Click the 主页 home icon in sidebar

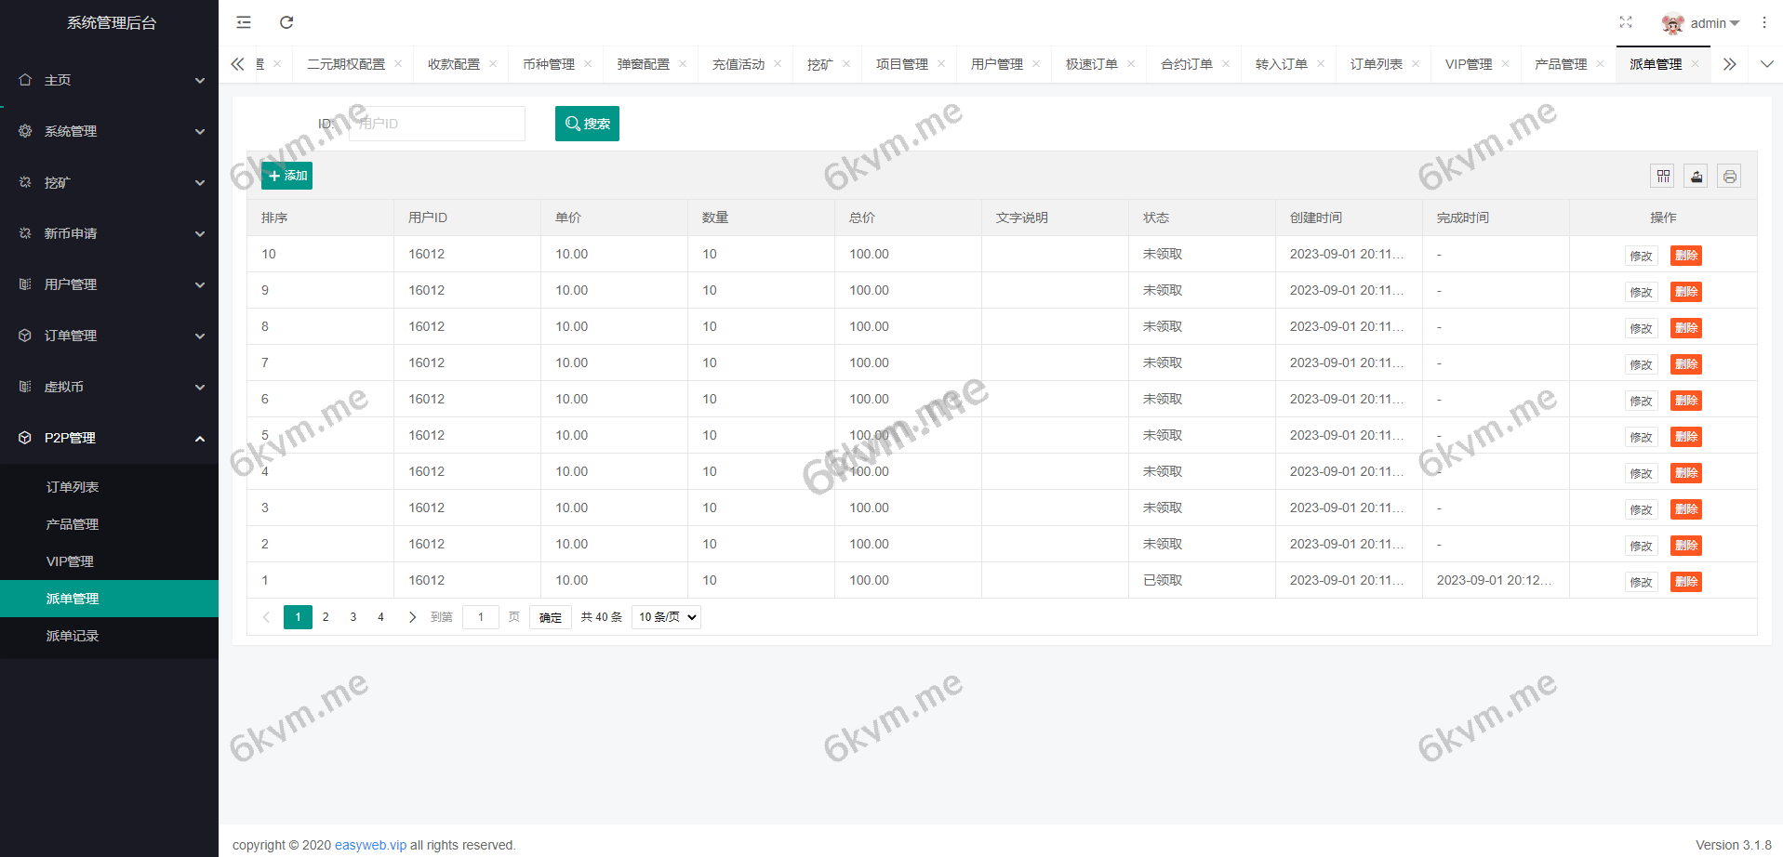point(25,80)
